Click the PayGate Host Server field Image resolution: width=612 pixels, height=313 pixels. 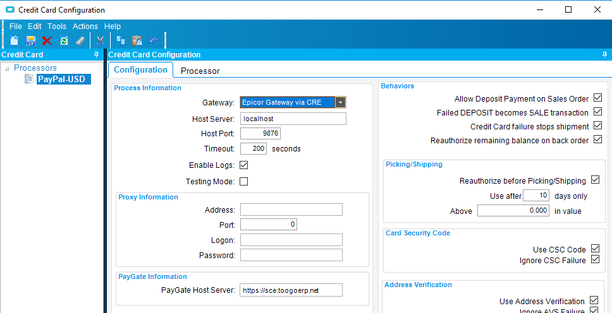point(291,290)
